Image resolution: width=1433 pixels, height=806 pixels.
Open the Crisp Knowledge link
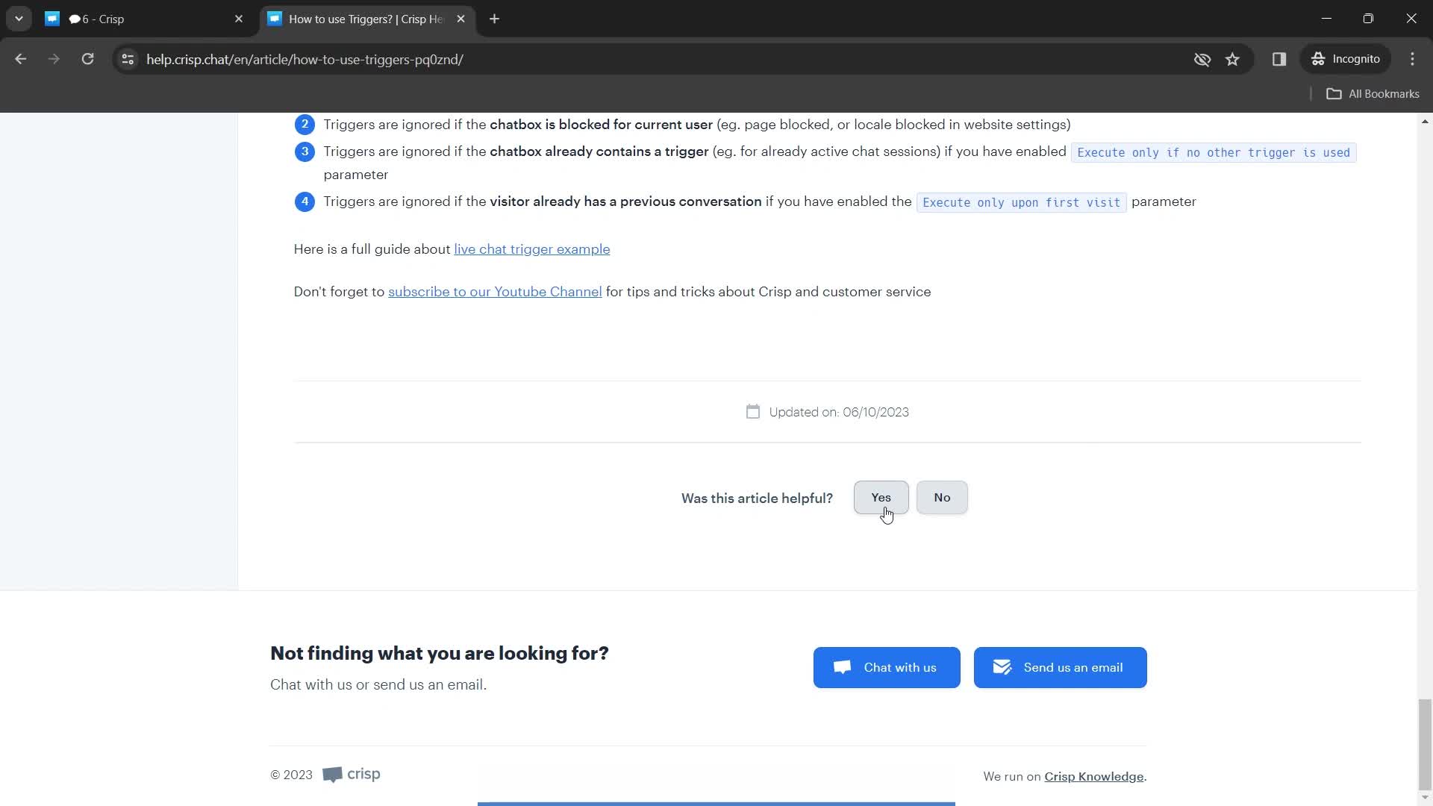(x=1093, y=777)
